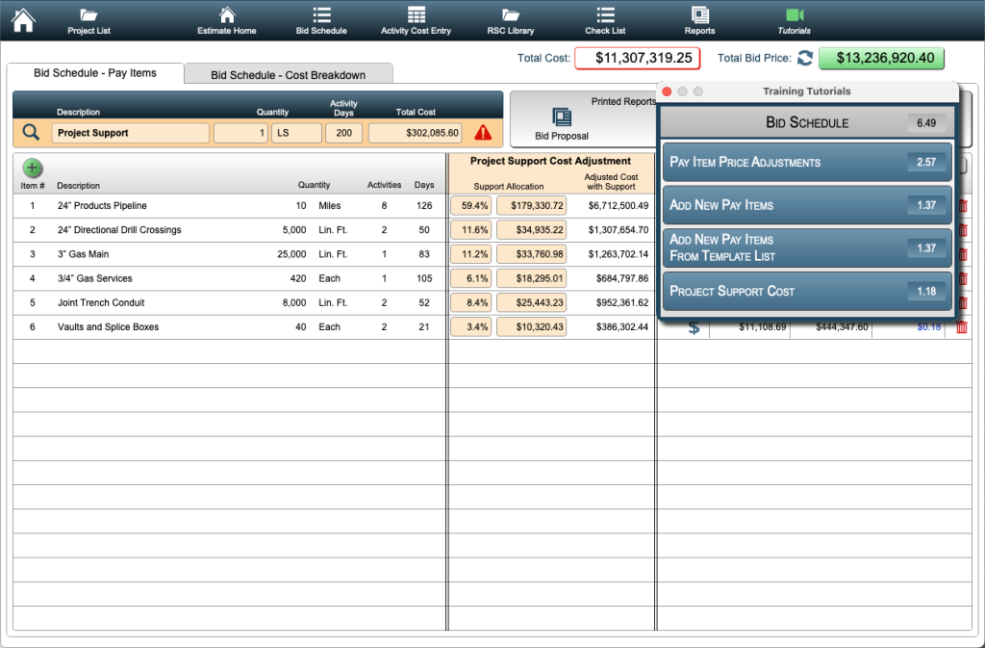Open Activity Cost Entry grid icon
This screenshot has width=985, height=648.
pos(416,21)
